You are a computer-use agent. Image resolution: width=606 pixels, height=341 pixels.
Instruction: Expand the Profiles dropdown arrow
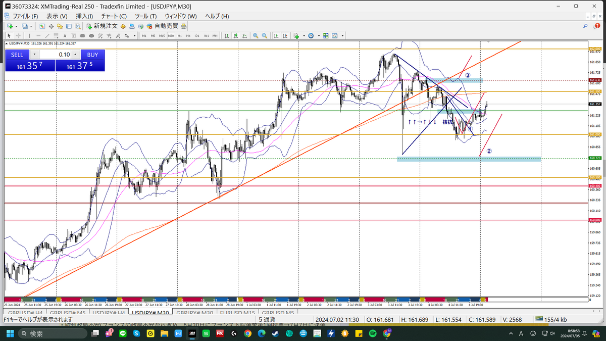pos(31,26)
